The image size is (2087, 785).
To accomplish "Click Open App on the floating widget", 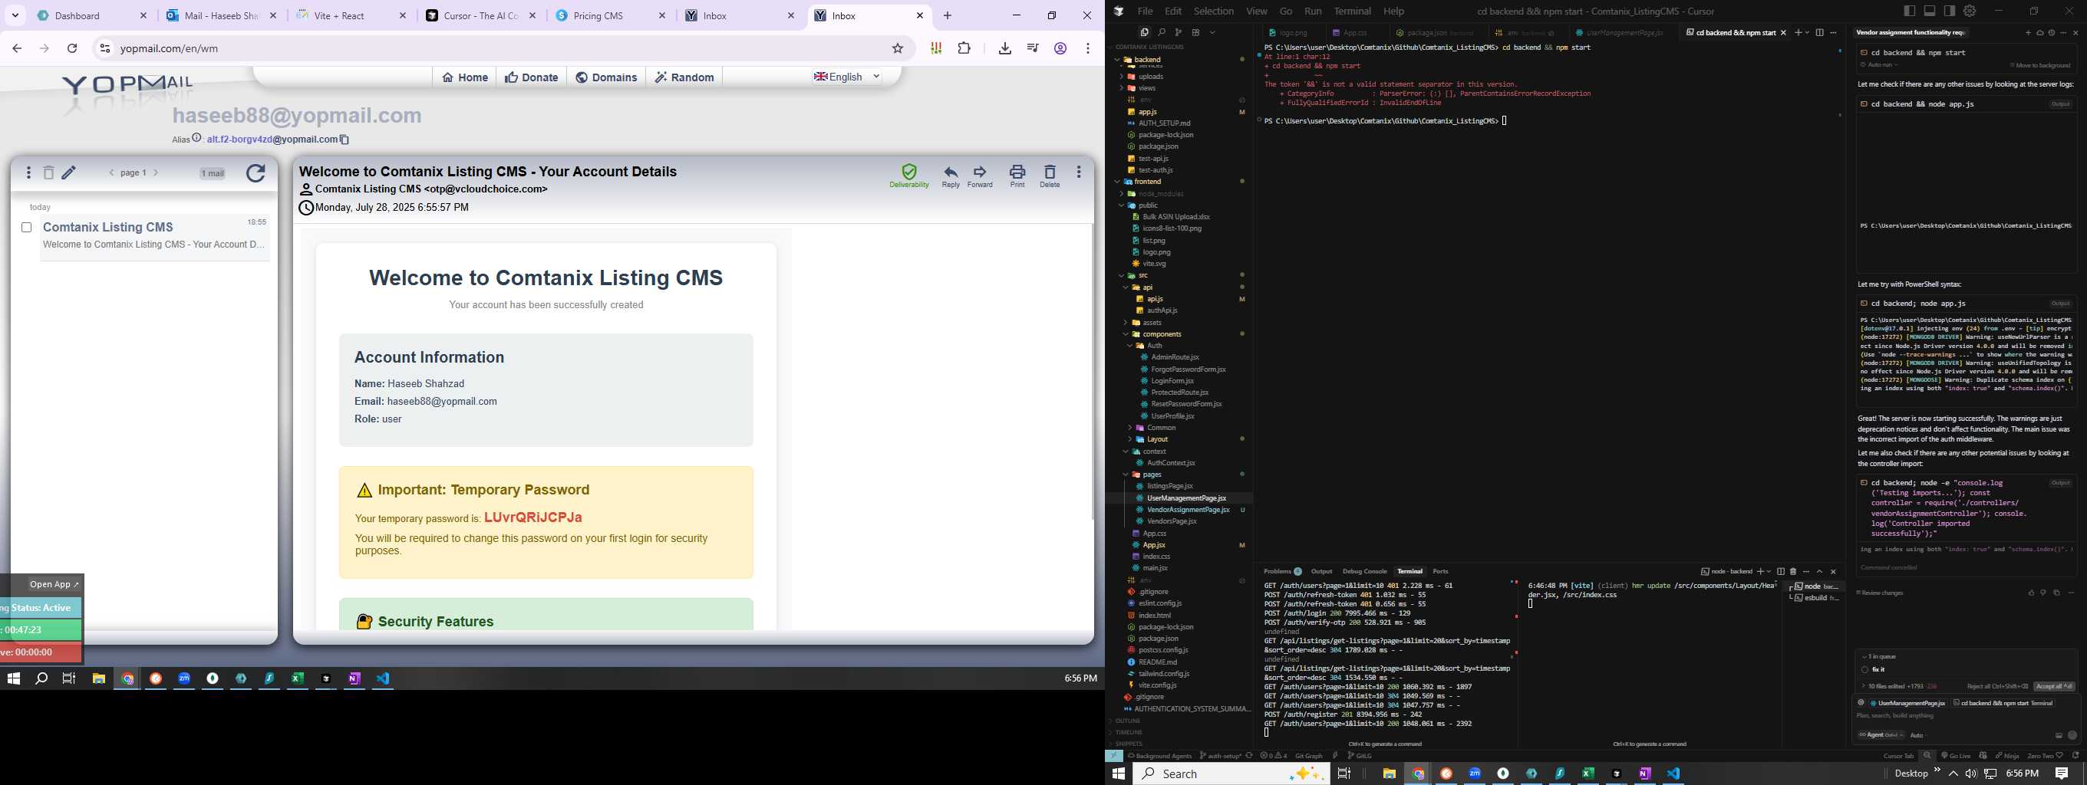I will pyautogui.click(x=54, y=584).
